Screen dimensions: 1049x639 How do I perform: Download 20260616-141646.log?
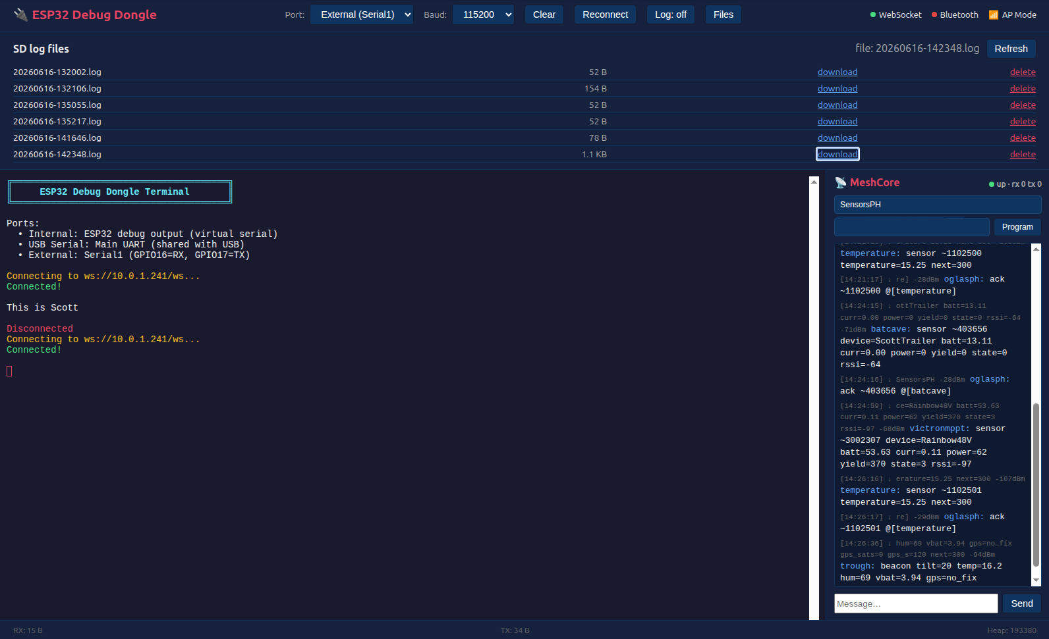click(x=837, y=138)
